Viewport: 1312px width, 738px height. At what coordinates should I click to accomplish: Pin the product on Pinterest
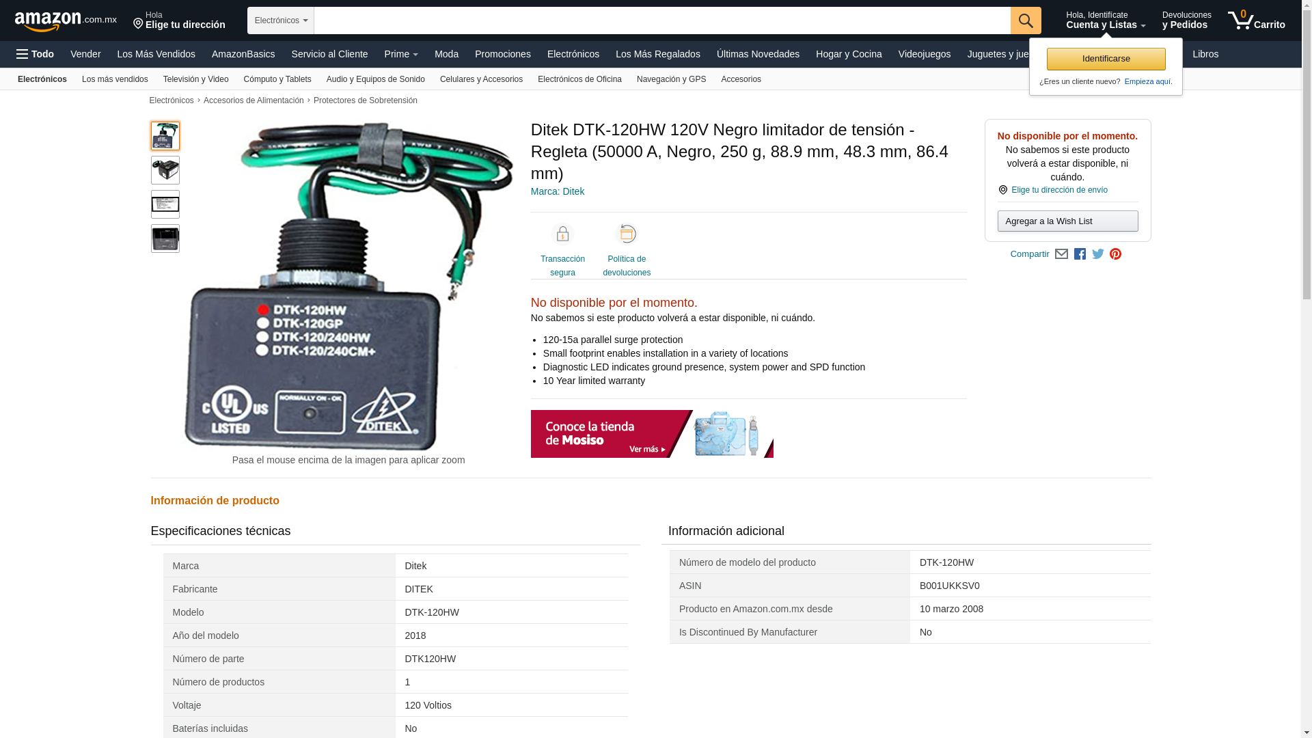[x=1115, y=254]
